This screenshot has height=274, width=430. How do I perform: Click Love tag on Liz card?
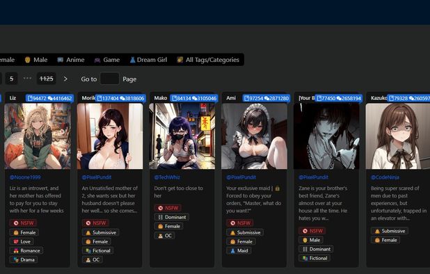pyautogui.click(x=22, y=242)
